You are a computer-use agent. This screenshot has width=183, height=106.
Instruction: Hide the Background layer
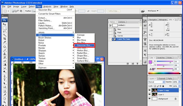[x=150, y=99]
